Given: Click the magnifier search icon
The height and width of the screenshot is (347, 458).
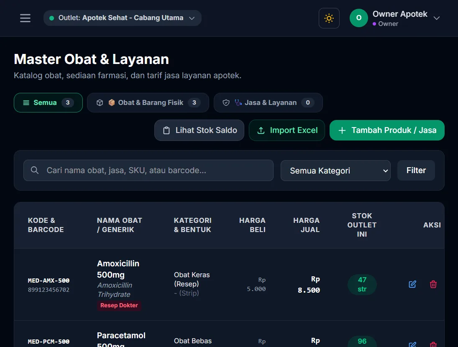Looking at the screenshot, I should click(34, 170).
